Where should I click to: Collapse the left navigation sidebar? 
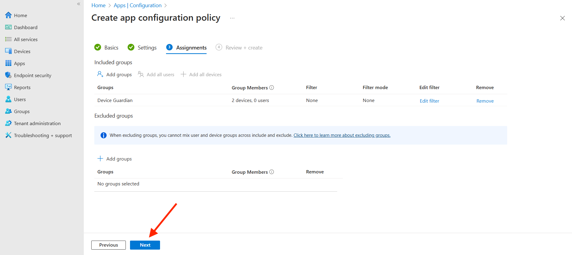[x=79, y=4]
